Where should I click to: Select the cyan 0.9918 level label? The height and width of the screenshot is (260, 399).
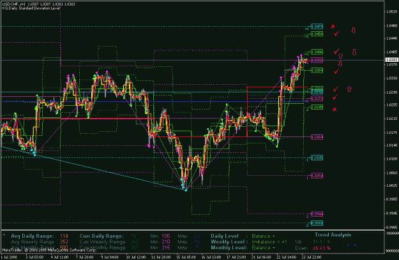(x=317, y=223)
